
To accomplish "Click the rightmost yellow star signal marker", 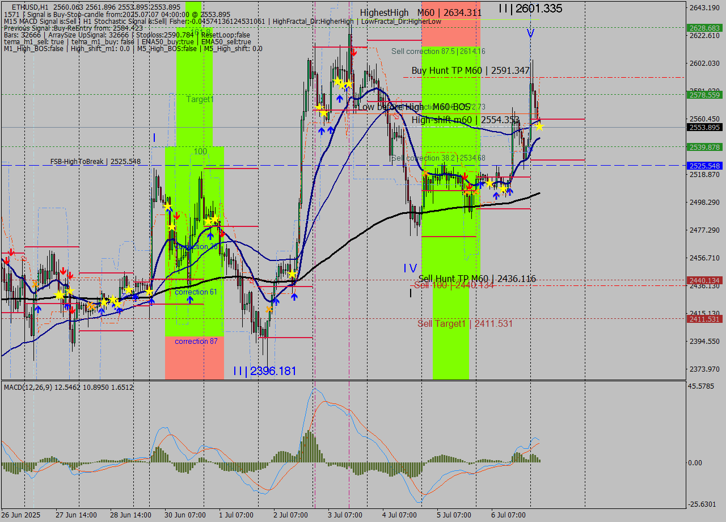I will [x=539, y=127].
